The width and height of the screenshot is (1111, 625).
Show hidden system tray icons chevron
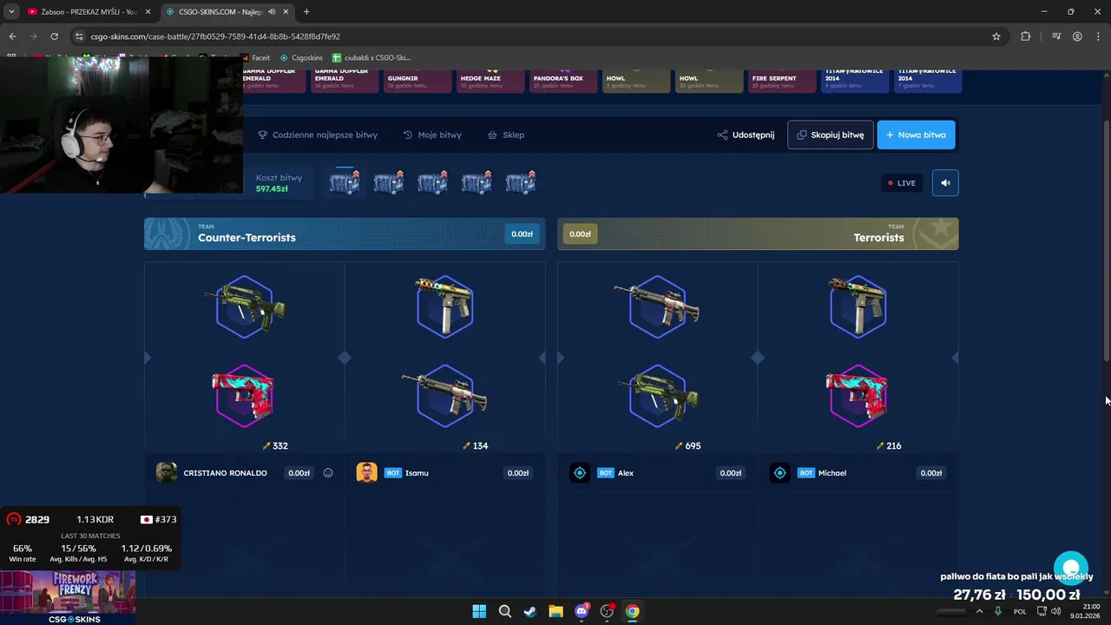click(x=979, y=611)
